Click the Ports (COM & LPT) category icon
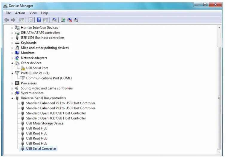The width and height of the screenshot is (226, 157). pyautogui.click(x=17, y=73)
